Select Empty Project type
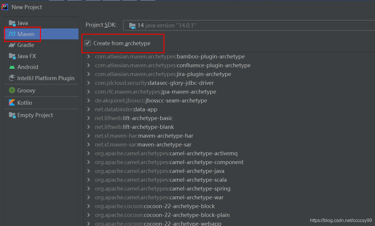 coord(41,115)
